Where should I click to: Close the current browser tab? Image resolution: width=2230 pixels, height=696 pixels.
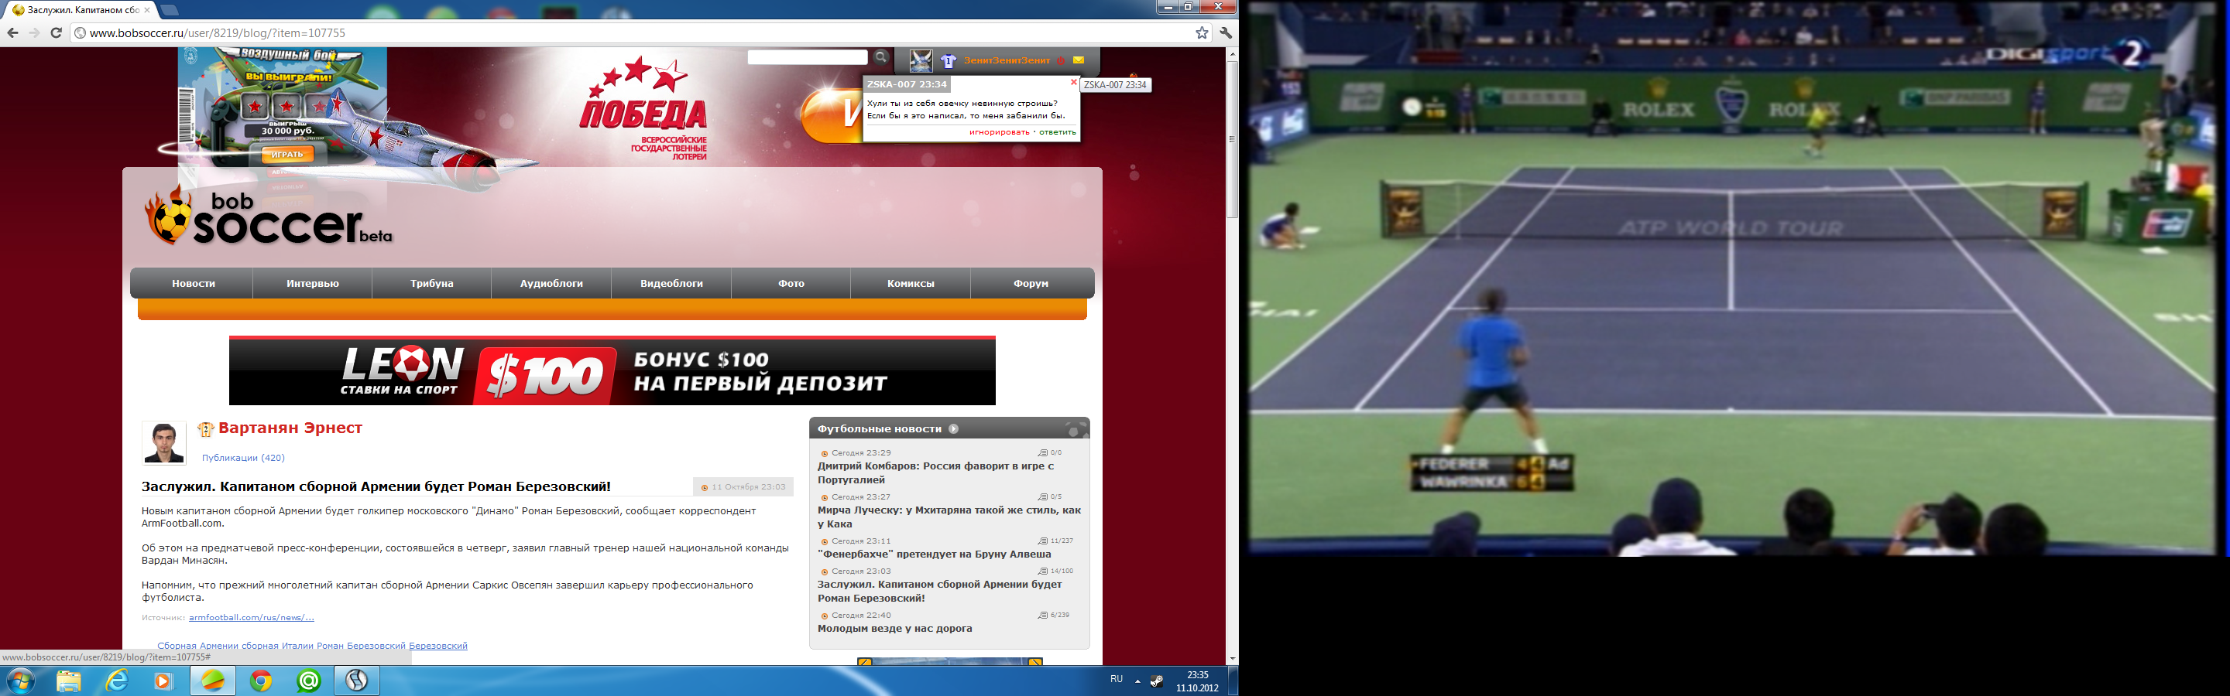147,10
